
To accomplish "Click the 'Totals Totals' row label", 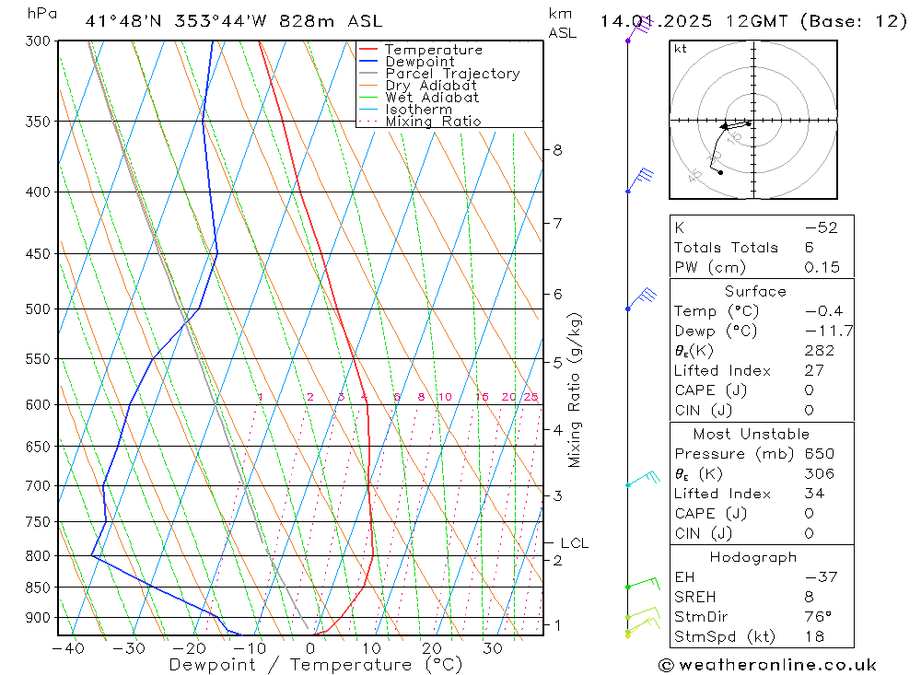I will coord(726,248).
